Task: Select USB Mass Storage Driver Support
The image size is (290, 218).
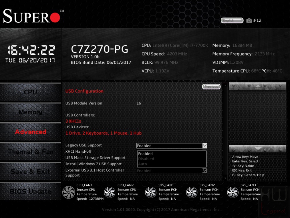Action: (x=96, y=158)
